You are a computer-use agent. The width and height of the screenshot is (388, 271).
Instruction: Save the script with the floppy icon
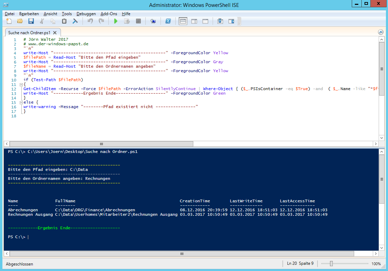pos(31,21)
